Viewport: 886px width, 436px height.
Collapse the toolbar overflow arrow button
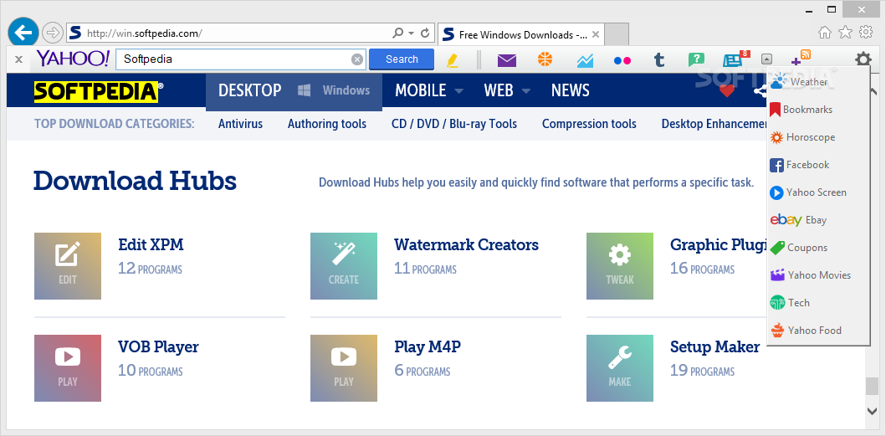click(766, 59)
